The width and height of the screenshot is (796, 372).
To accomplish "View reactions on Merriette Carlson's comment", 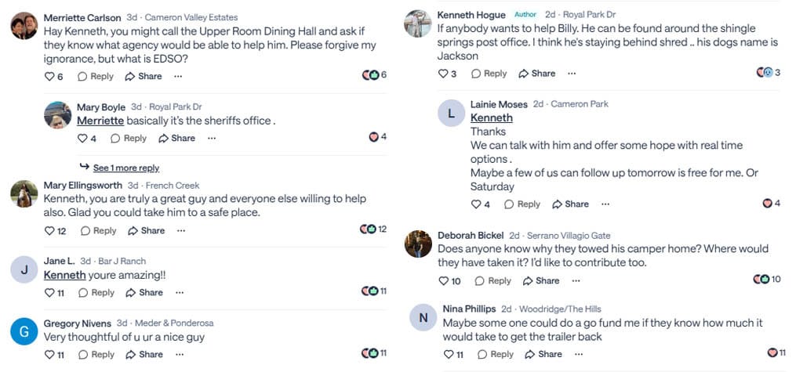I will (x=374, y=75).
